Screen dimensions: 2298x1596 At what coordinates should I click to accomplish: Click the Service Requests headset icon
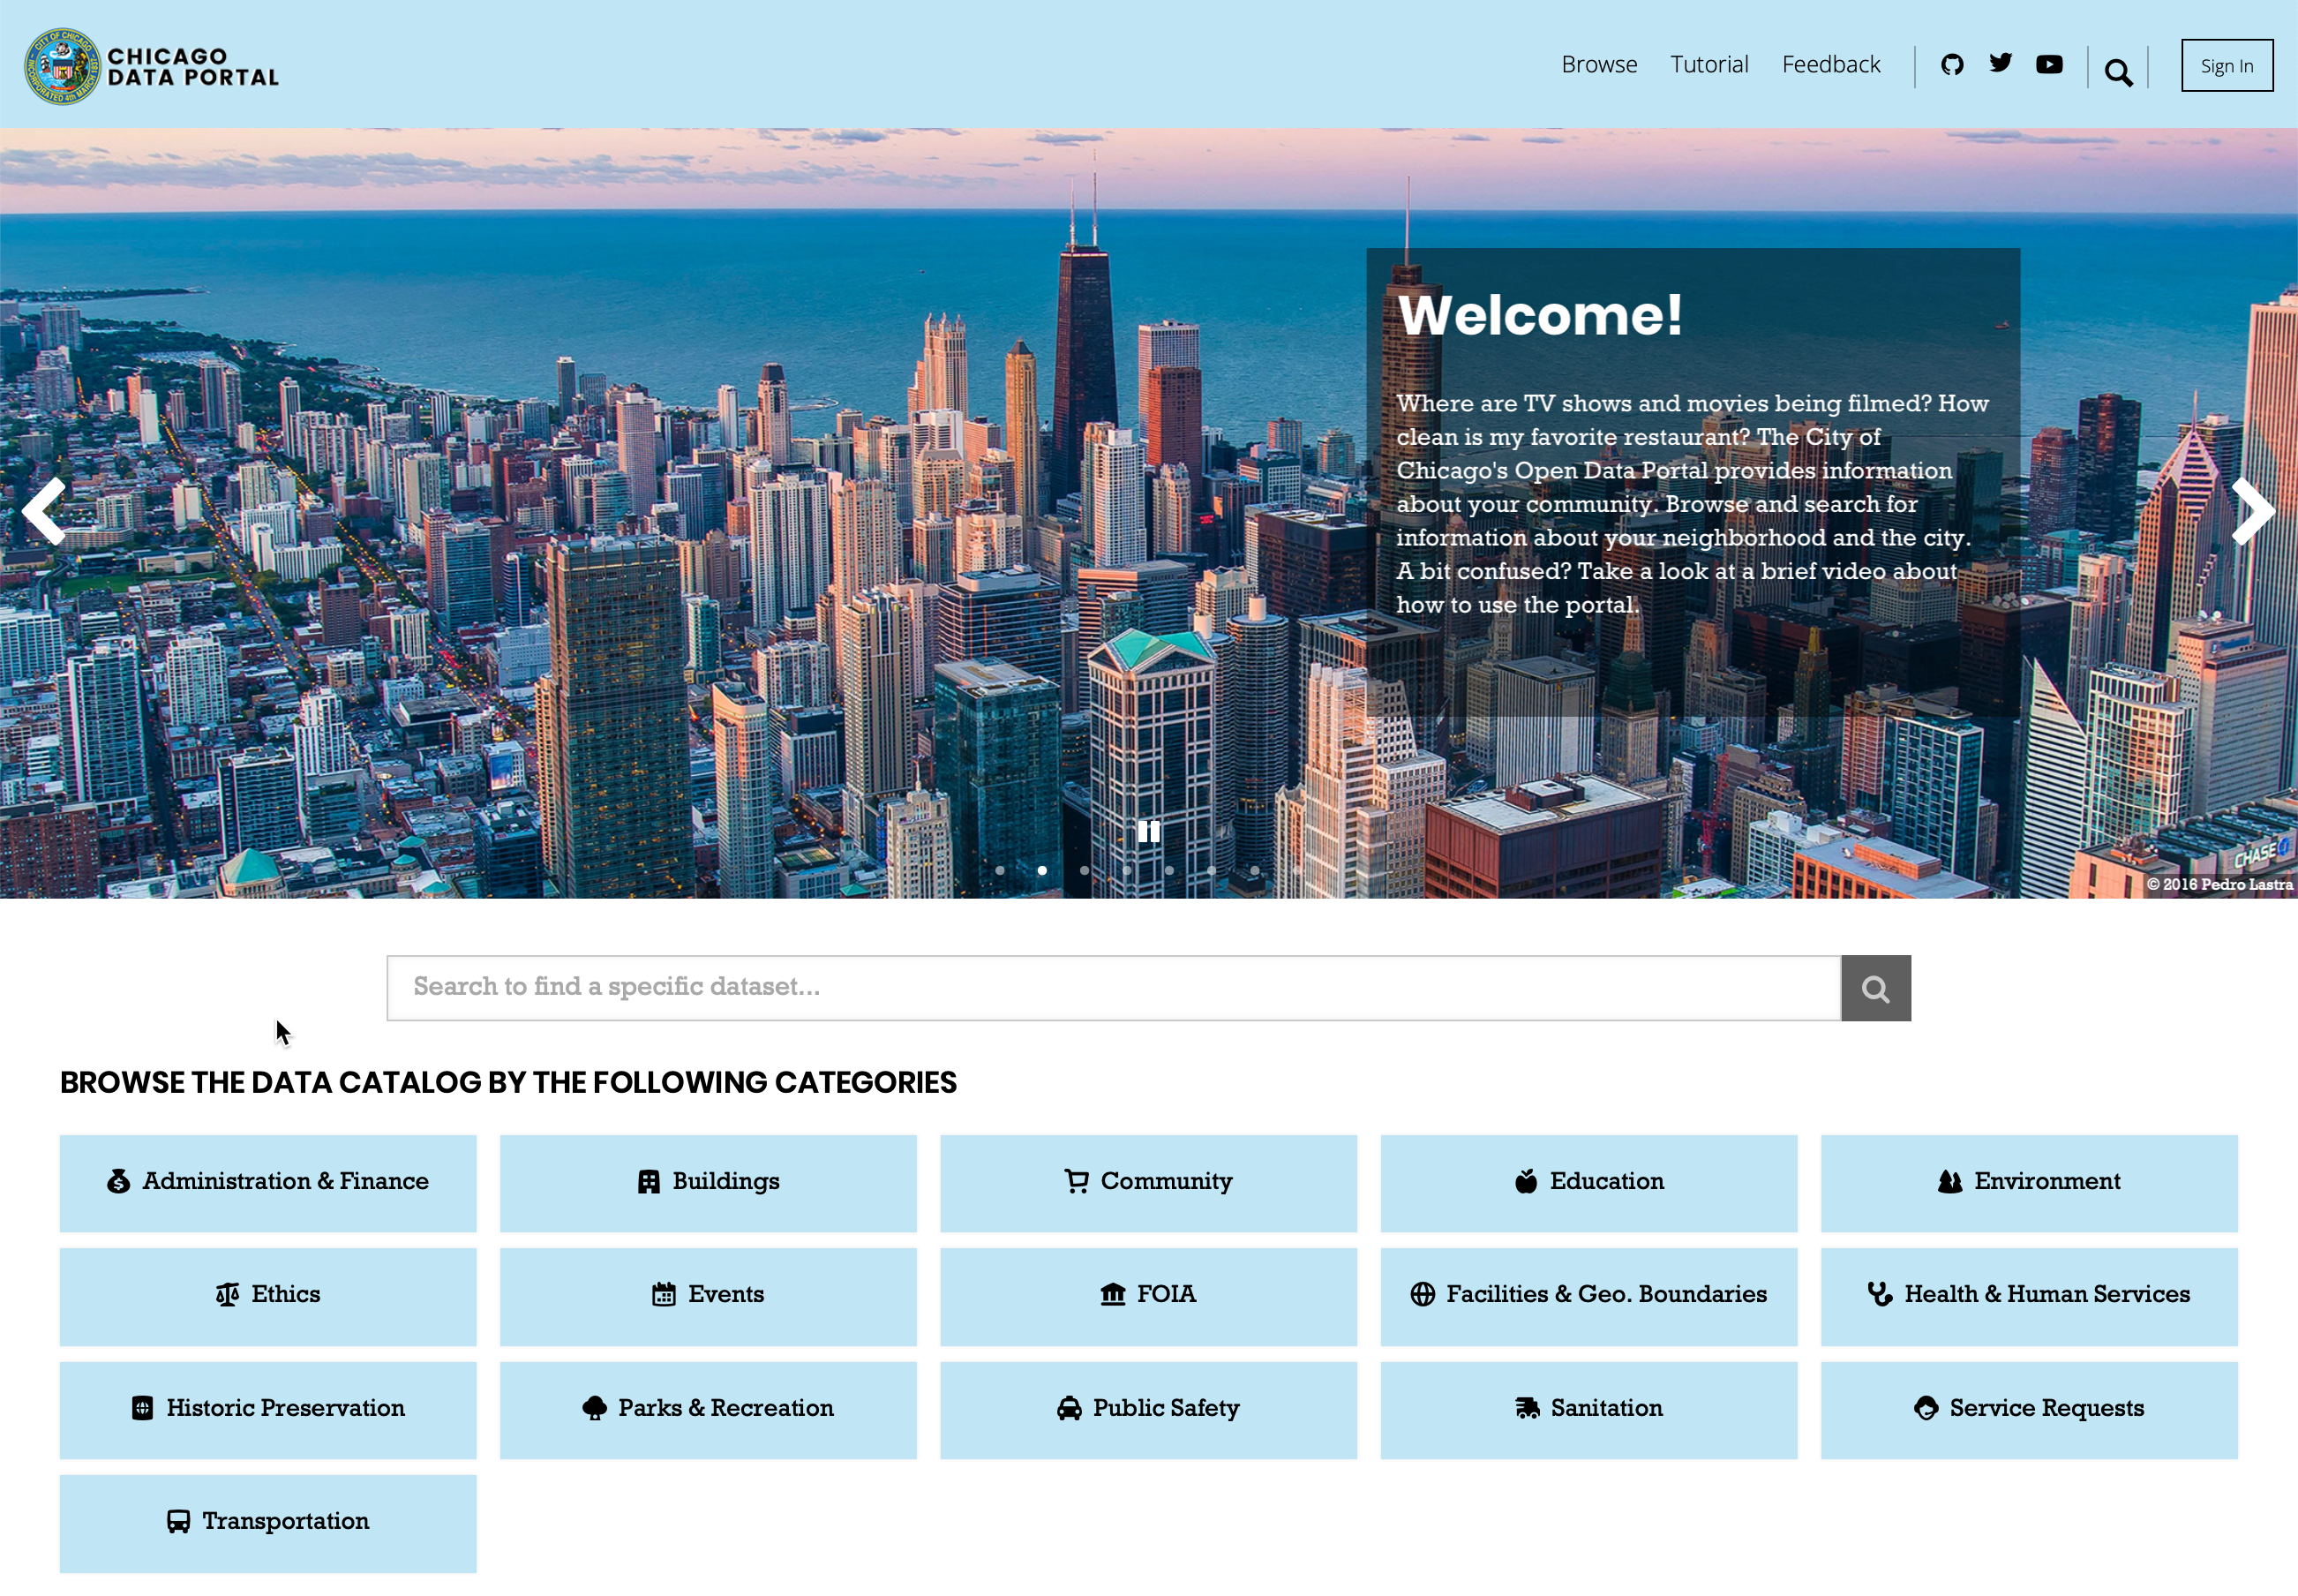click(1926, 1408)
